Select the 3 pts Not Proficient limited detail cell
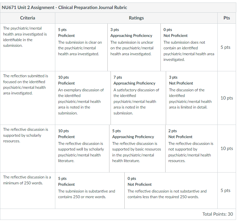Image resolution: width=238 pixels, height=221 pixels. point(192,98)
